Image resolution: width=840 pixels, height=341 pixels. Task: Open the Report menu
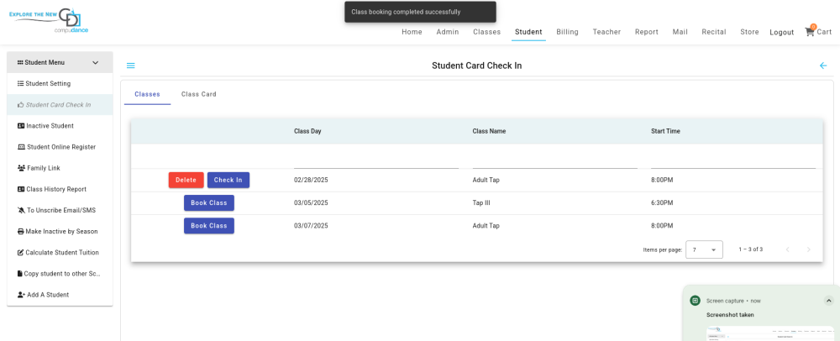(647, 32)
